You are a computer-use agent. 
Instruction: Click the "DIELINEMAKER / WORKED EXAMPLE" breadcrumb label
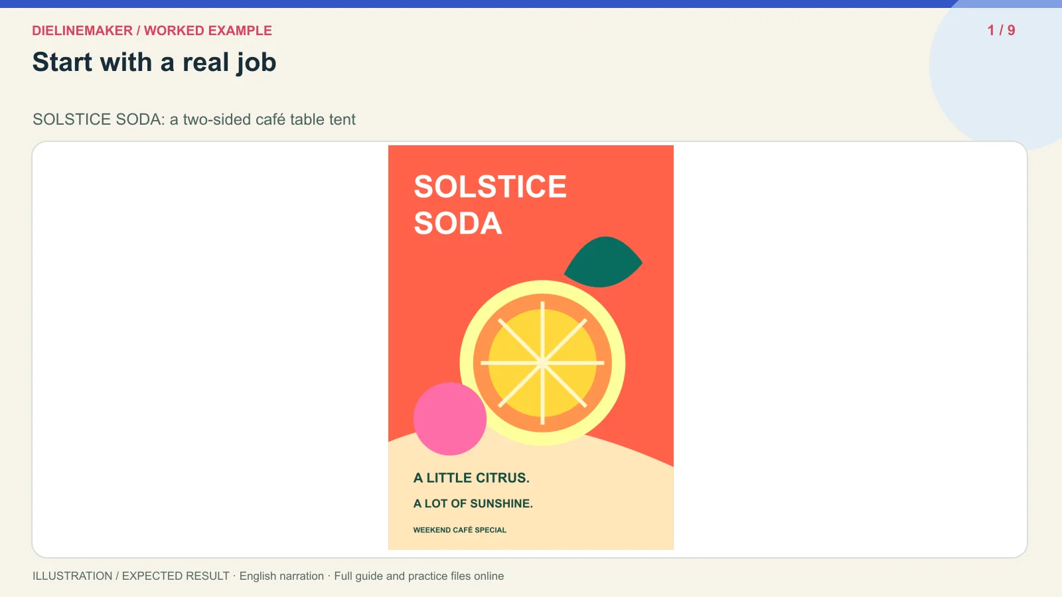[x=152, y=31]
